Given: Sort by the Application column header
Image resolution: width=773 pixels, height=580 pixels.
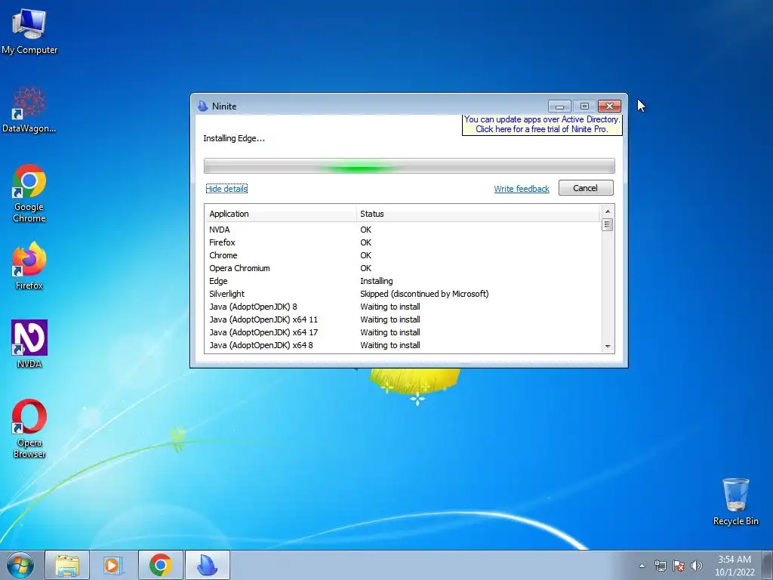Looking at the screenshot, I should (280, 214).
